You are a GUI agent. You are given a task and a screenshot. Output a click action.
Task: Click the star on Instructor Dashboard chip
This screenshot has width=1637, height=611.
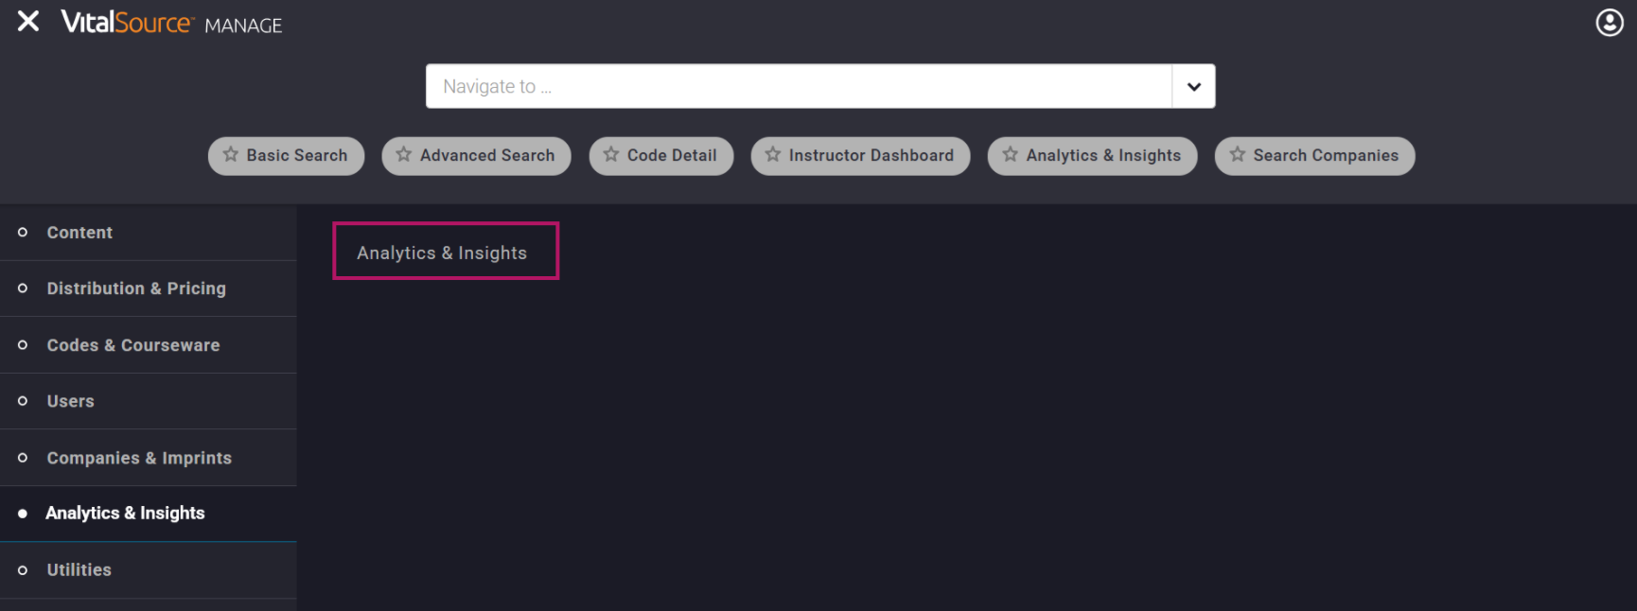(x=773, y=155)
